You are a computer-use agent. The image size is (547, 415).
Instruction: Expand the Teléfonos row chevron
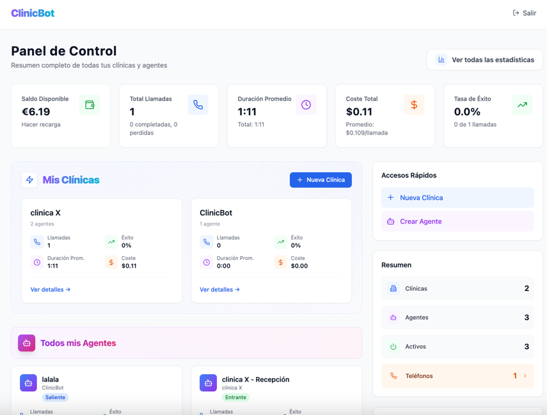tap(525, 376)
